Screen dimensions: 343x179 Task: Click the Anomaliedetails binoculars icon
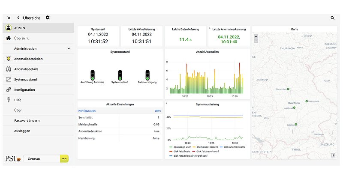(8, 69)
